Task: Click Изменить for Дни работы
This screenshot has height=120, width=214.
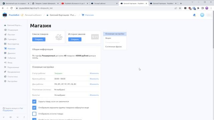Action: pos(94,84)
